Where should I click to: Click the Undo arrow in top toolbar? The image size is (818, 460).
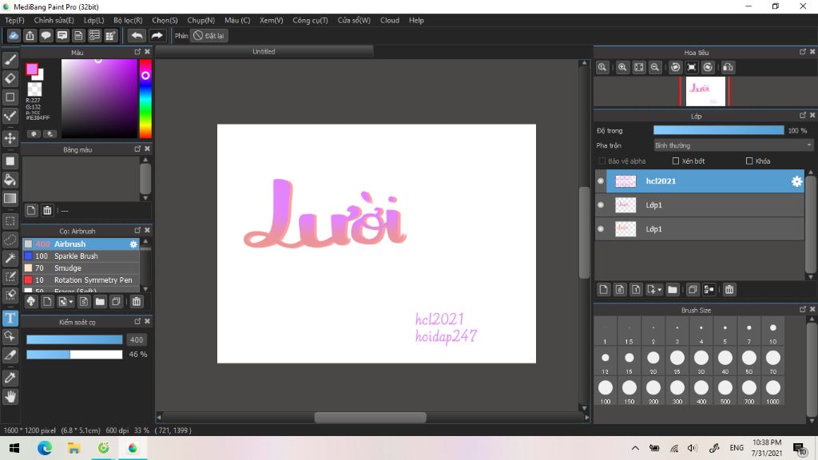[x=137, y=35]
